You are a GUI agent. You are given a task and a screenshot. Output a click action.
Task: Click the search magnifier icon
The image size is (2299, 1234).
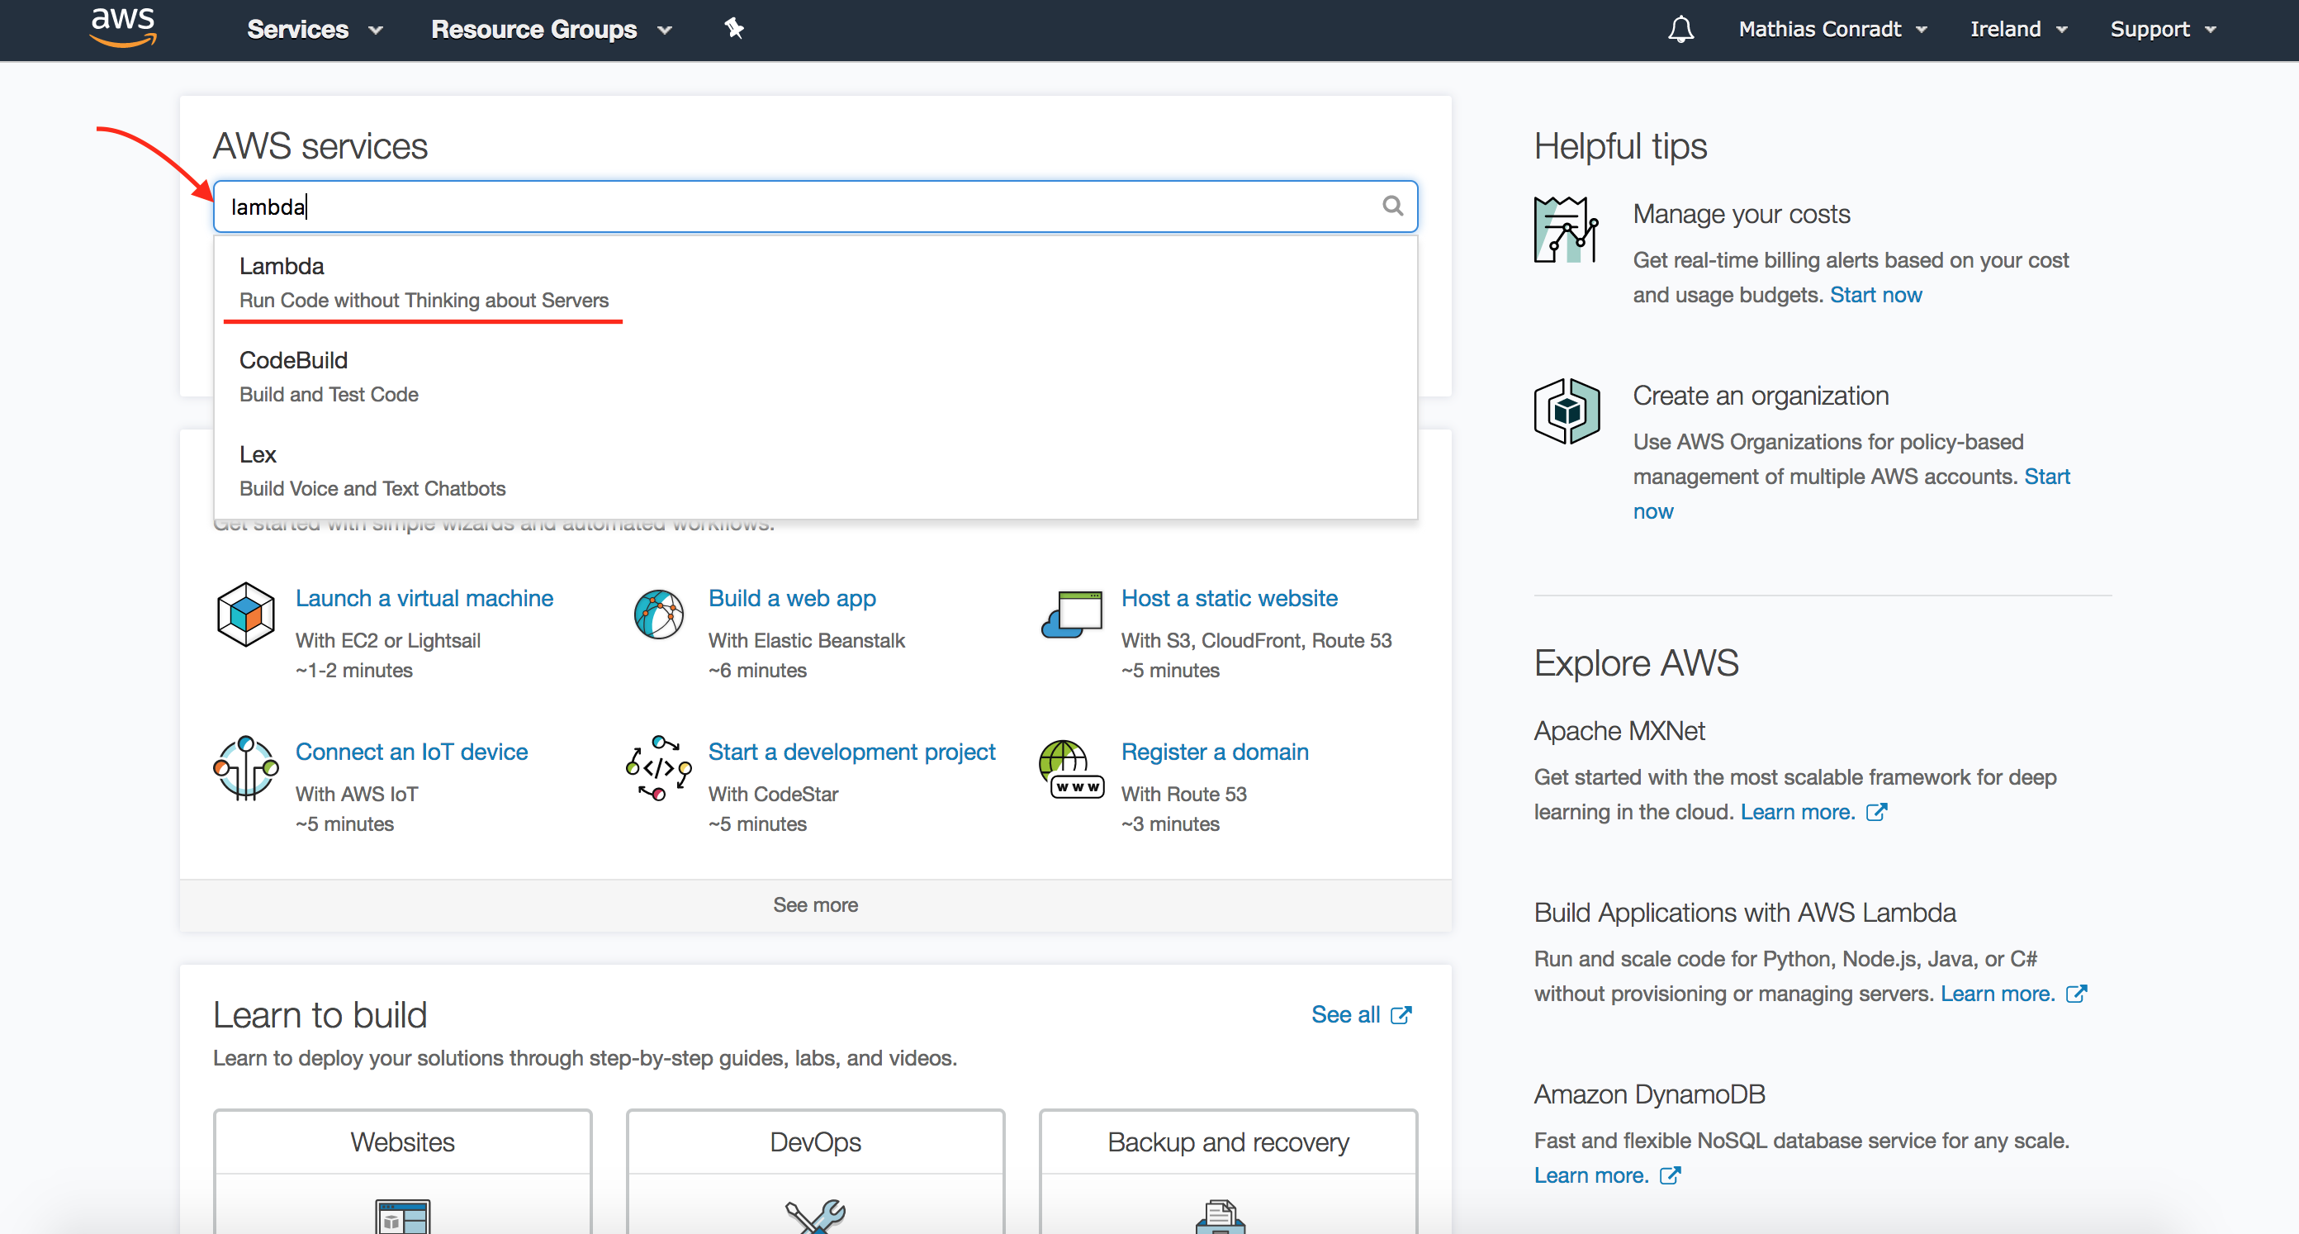[1392, 206]
